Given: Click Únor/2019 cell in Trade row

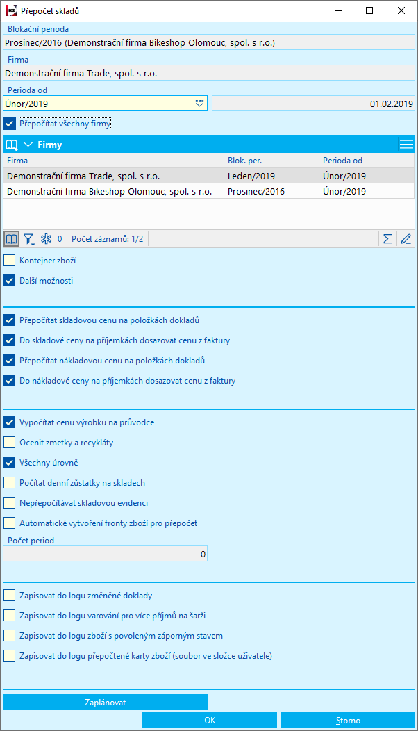Looking at the screenshot, I should pos(367,176).
